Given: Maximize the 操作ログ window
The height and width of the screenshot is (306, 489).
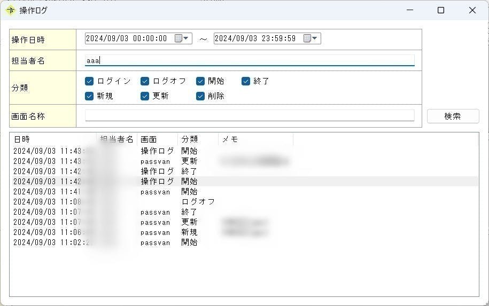Looking at the screenshot, I should (x=441, y=10).
